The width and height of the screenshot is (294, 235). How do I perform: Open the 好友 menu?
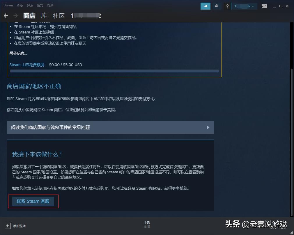point(30,5)
